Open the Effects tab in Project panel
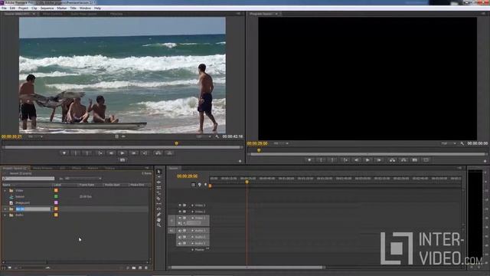 pos(77,169)
